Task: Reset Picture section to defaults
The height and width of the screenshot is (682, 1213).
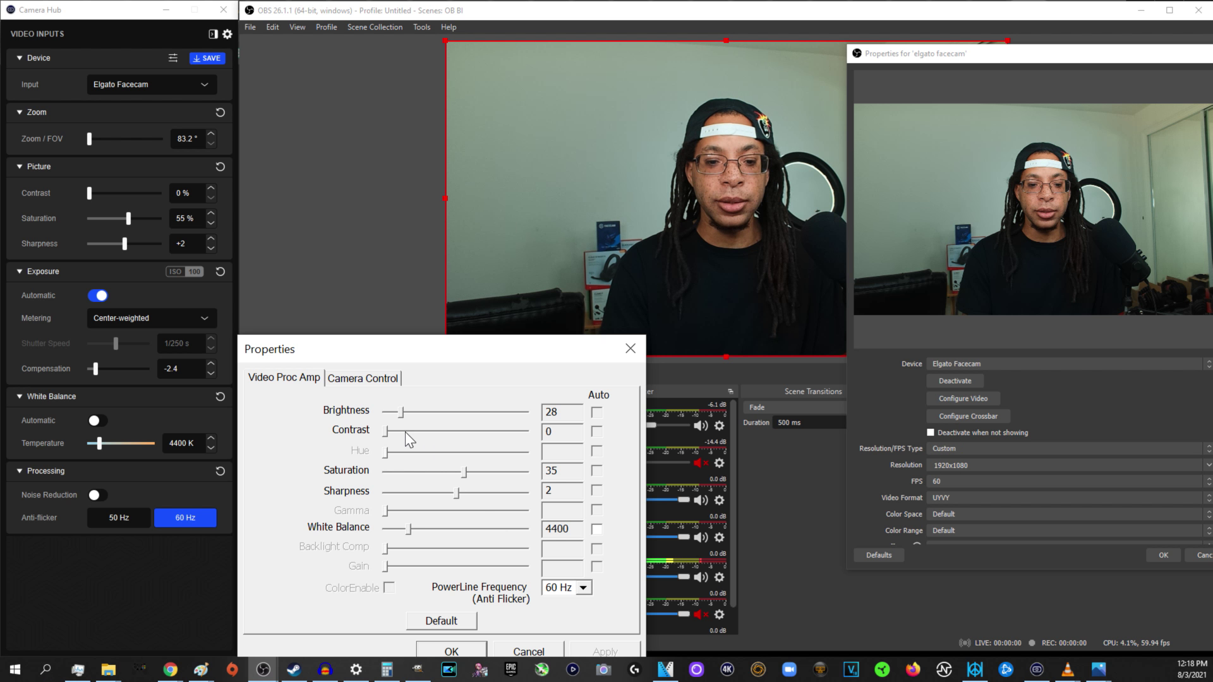Action: point(220,167)
